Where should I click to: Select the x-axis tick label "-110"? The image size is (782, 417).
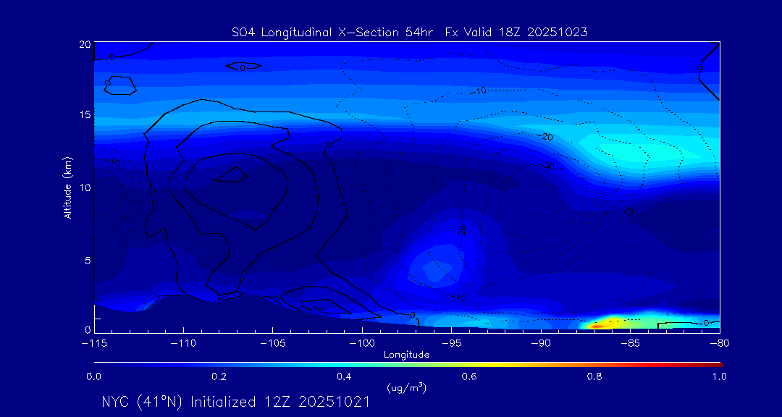point(183,344)
